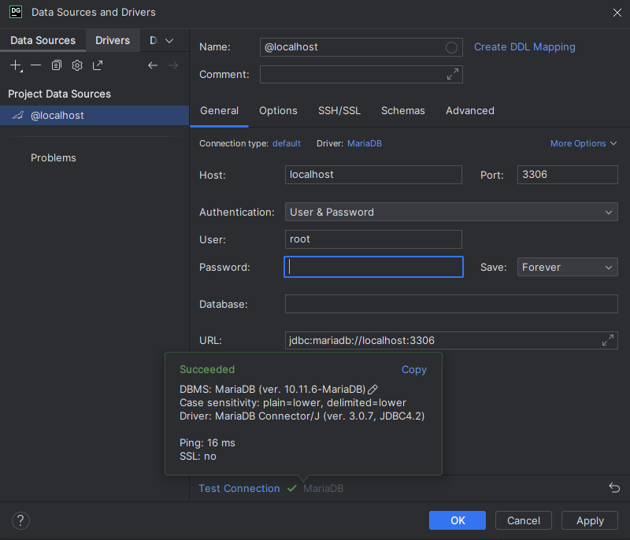Click the Succeeded status text

pos(207,369)
